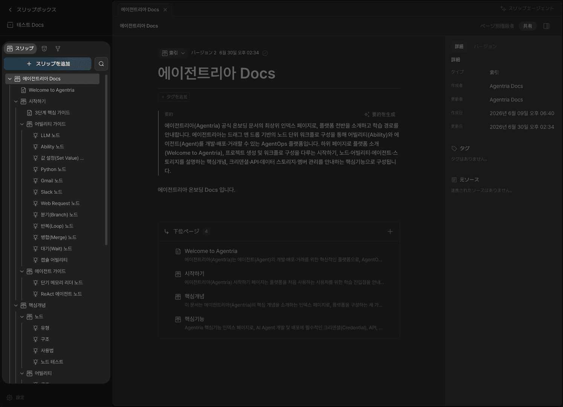
Task: Collapse the 노드 subfolder chevron
Action: point(22,317)
